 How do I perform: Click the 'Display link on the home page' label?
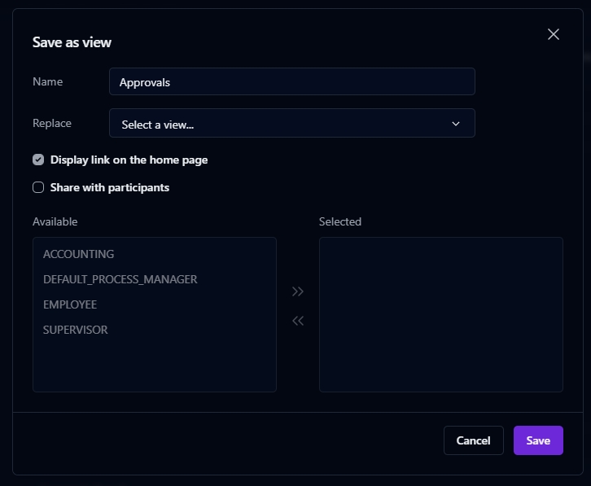129,160
